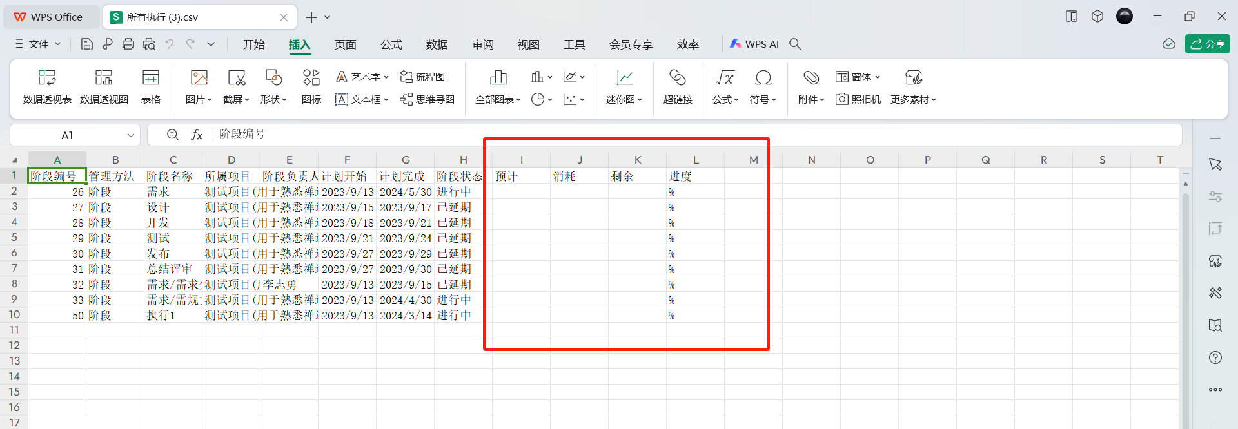Click the insert function fx icon
This screenshot has height=429, width=1238.
click(197, 135)
